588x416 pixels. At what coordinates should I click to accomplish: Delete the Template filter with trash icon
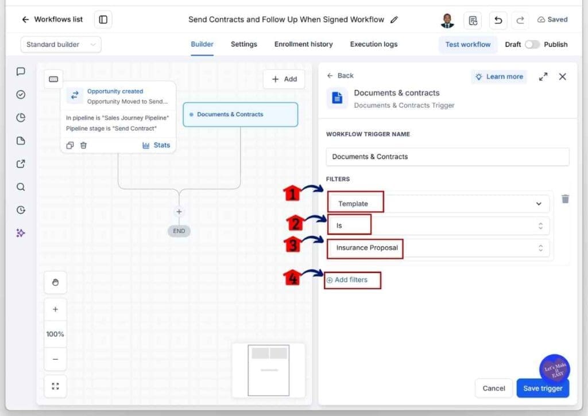coord(565,199)
